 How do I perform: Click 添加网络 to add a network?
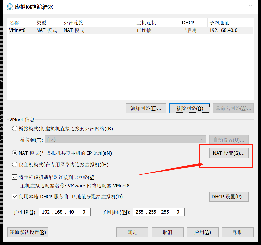[x=146, y=108]
